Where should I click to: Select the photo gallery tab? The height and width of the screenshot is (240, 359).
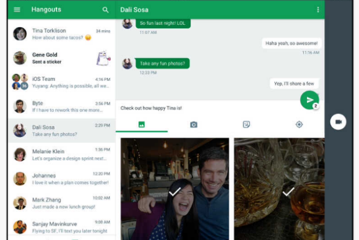click(142, 124)
